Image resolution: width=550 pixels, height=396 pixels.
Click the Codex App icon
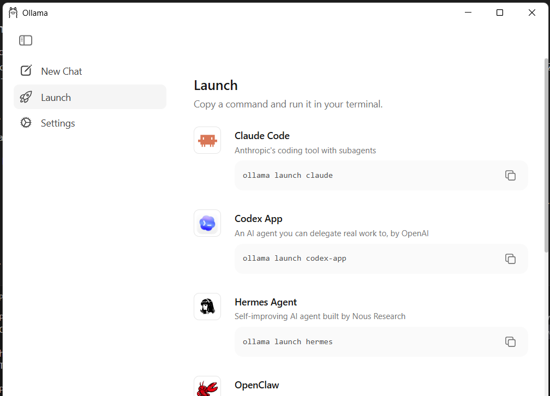pos(207,224)
